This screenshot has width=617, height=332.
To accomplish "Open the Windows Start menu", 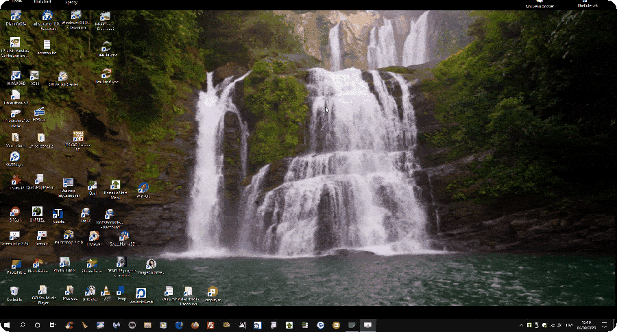I will click(x=7, y=324).
